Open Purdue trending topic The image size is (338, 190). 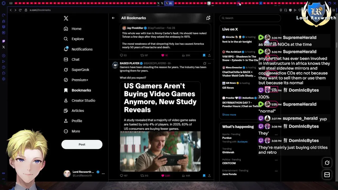pyautogui.click(x=227, y=138)
